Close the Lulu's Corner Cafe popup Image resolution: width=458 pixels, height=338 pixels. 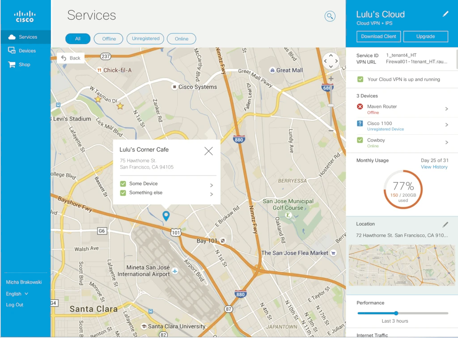pos(208,151)
